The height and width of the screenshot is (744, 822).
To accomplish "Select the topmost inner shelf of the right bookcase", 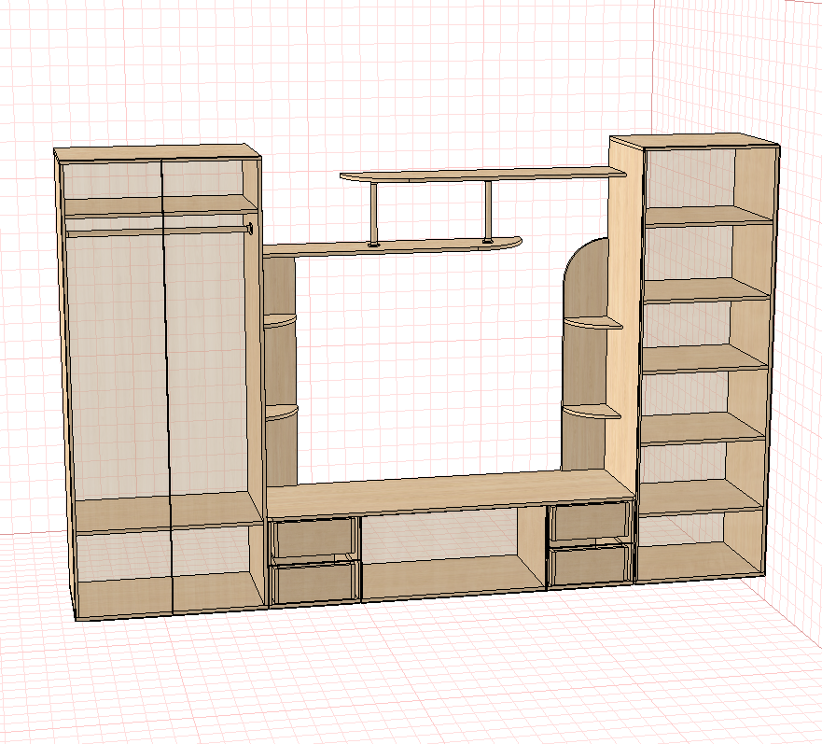I will (708, 217).
